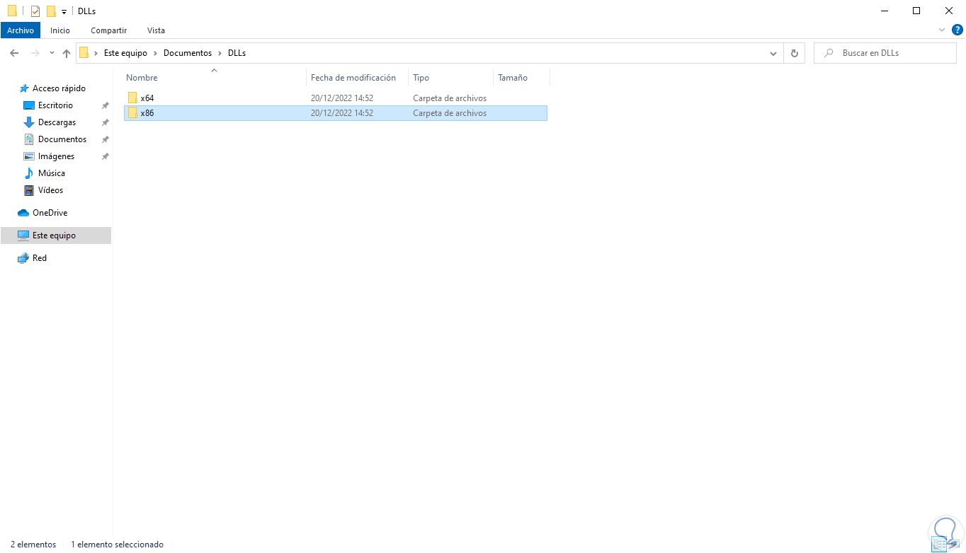Click the folder icon in address bar
The width and height of the screenshot is (966, 553).
coord(84,53)
